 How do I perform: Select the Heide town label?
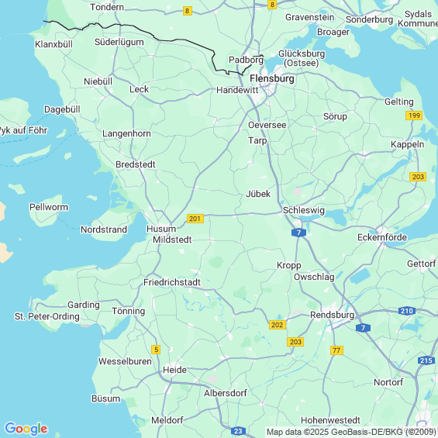pos(174,370)
